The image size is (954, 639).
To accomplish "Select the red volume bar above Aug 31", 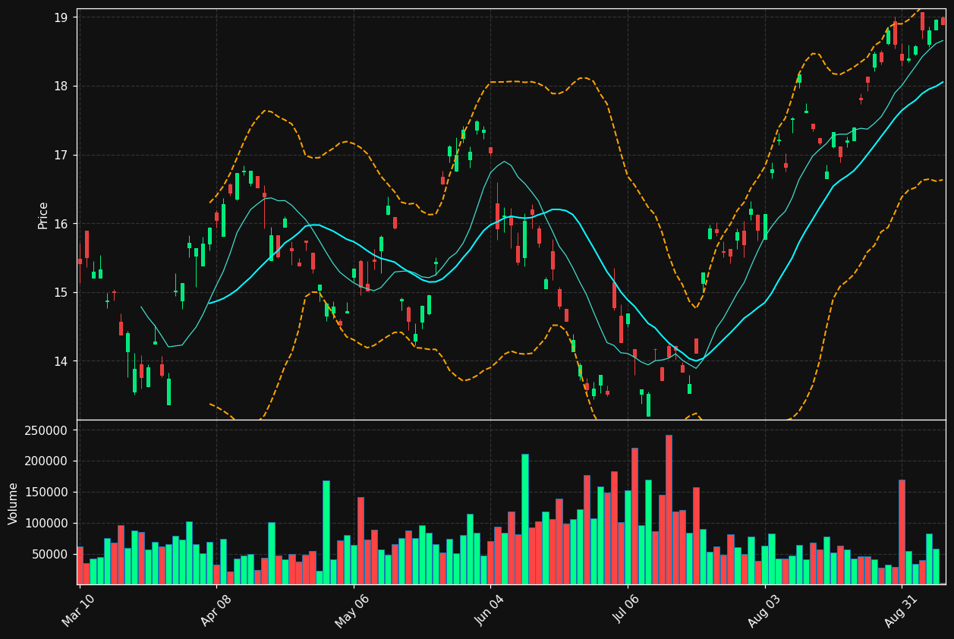I will pos(902,532).
